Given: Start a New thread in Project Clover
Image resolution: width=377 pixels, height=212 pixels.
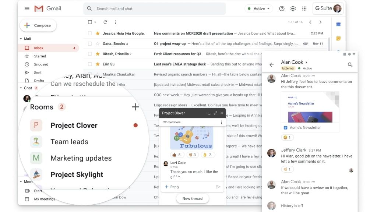Looking at the screenshot, I should click(x=192, y=198).
